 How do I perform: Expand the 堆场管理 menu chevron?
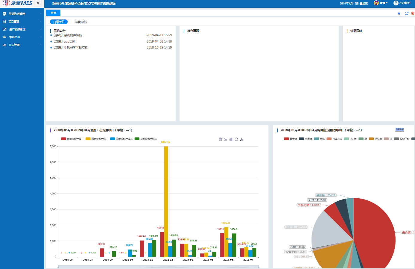click(41, 37)
